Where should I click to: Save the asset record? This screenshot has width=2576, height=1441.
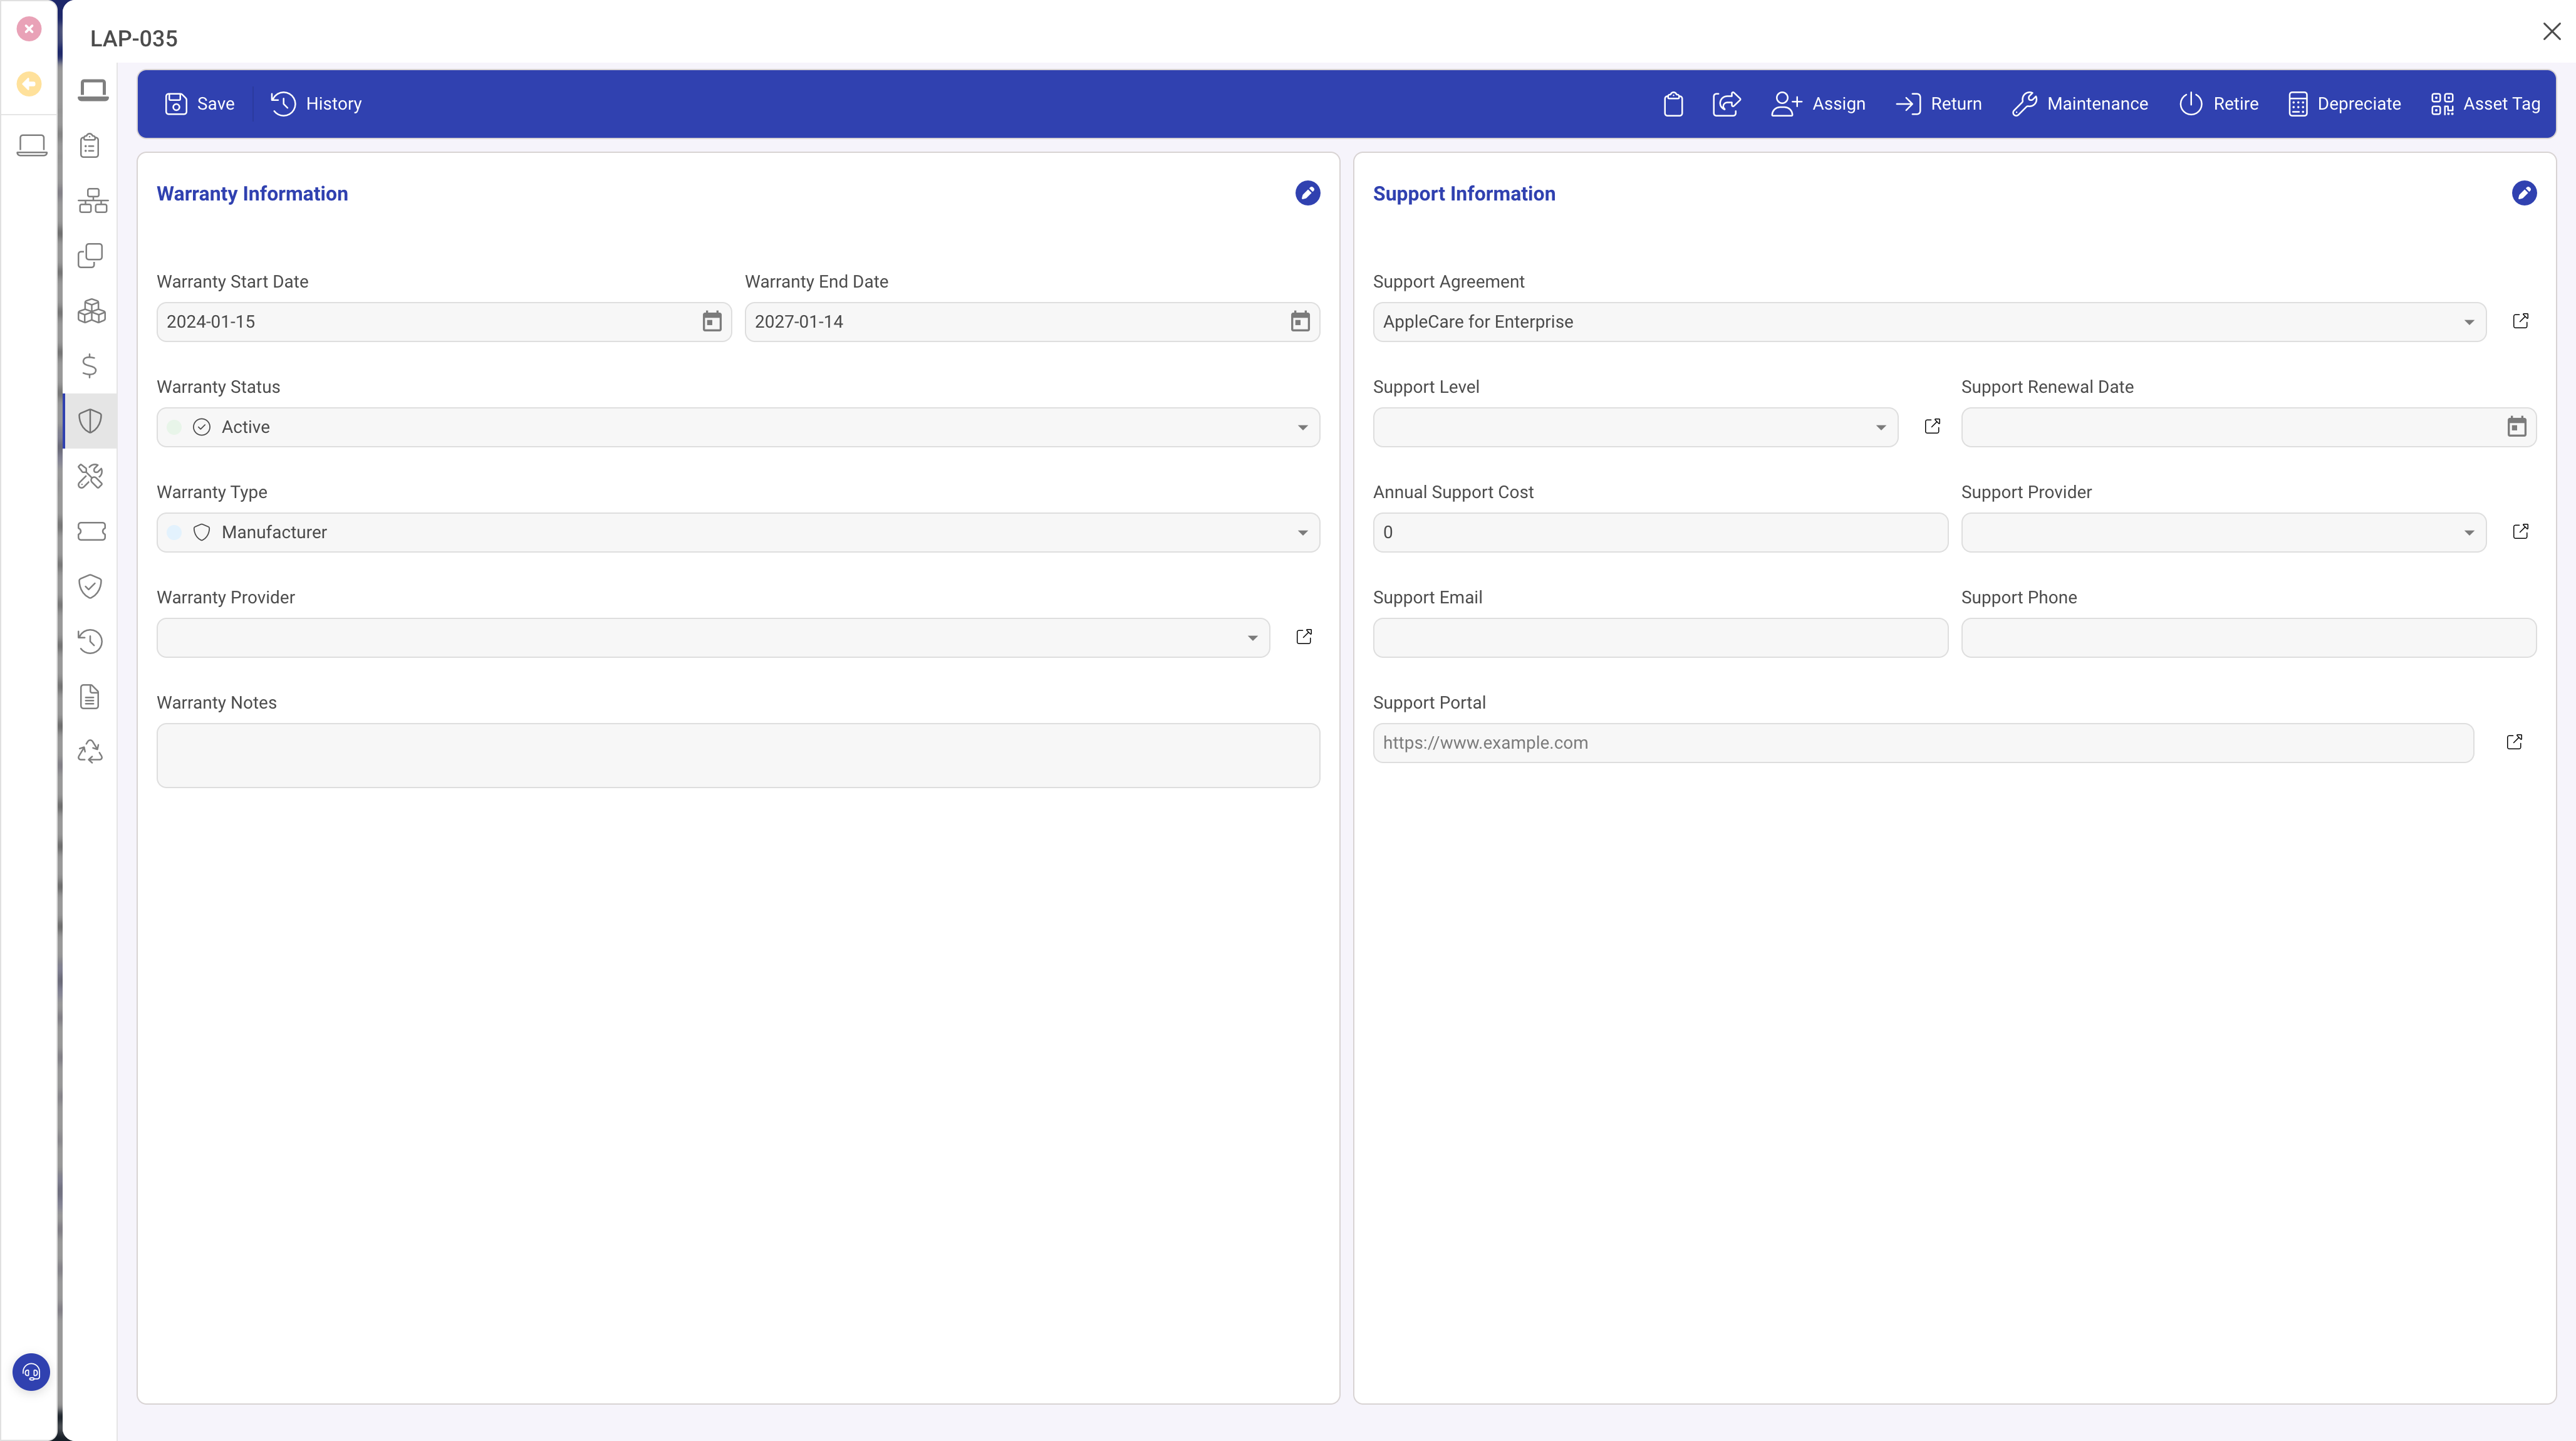[x=199, y=103]
